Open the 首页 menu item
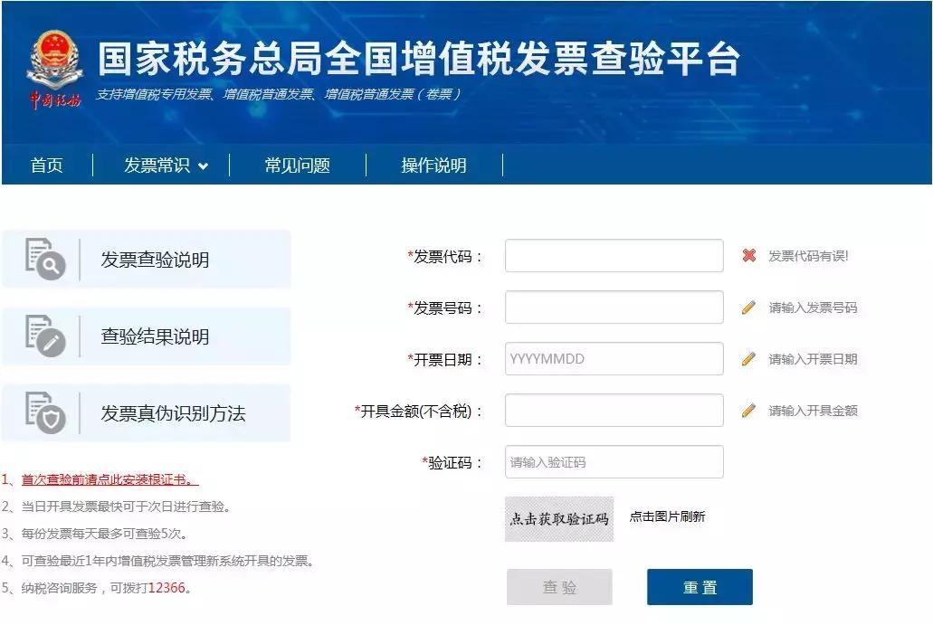This screenshot has height=625, width=933. click(46, 166)
